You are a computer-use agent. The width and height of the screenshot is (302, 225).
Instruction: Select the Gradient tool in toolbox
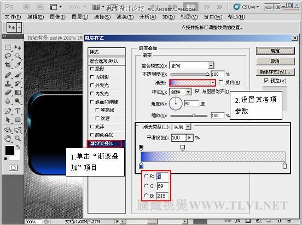point(18,92)
